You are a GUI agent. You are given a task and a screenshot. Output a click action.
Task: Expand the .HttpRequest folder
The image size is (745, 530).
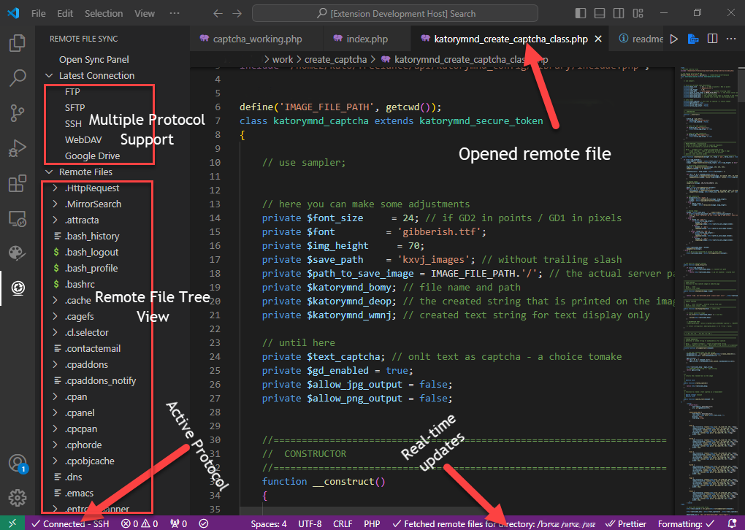(55, 188)
